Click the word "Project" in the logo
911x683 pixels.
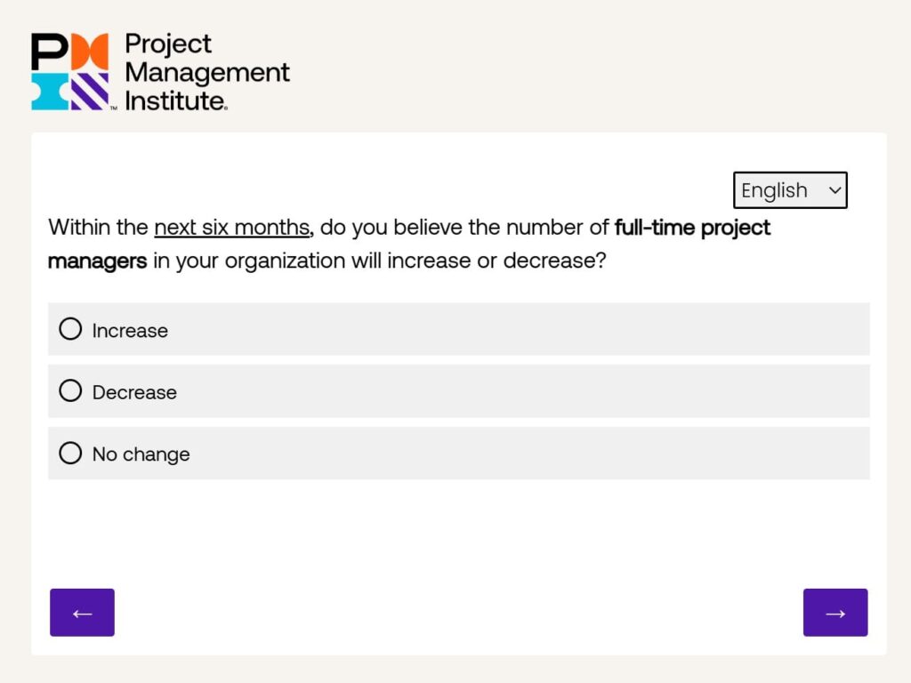pos(168,44)
